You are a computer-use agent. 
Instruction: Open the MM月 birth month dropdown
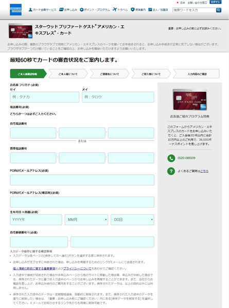(x=86, y=220)
